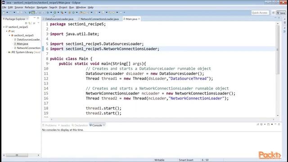This screenshot has height=162, width=288.
Task: Click the Smart Insert status entry
Action: point(186,160)
